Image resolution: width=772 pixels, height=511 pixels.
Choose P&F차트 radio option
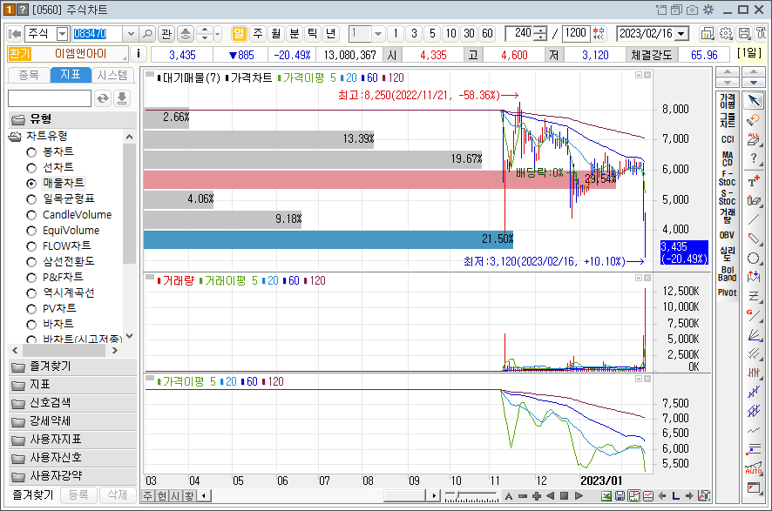tap(31, 278)
